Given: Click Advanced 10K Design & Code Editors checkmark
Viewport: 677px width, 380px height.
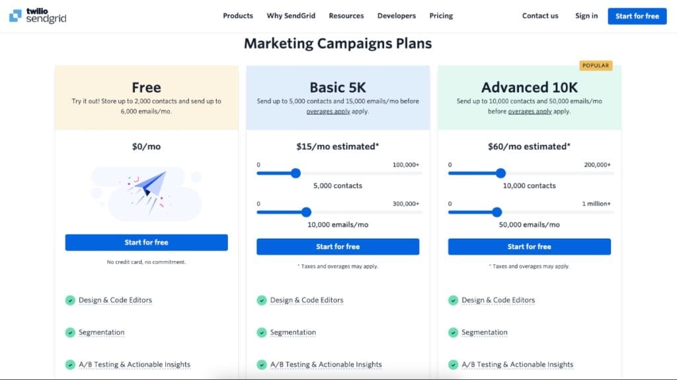Looking at the screenshot, I should pos(453,300).
